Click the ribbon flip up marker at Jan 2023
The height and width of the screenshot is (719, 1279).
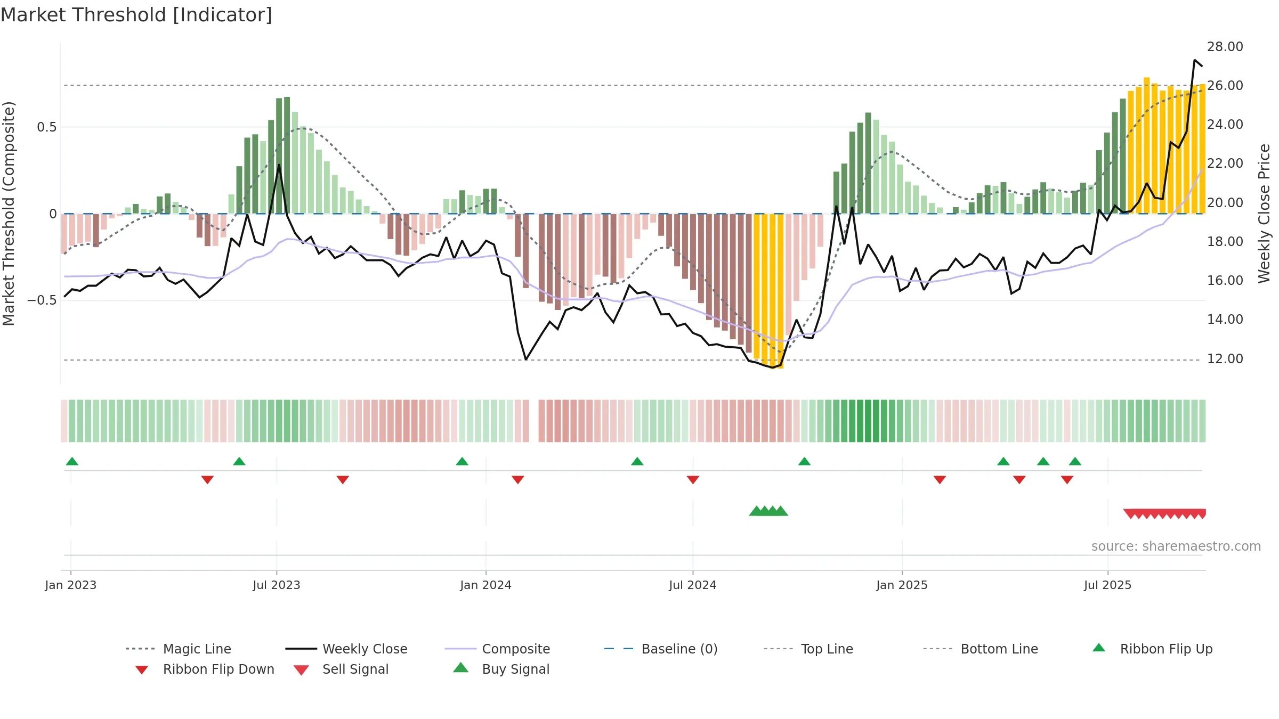[x=72, y=461]
